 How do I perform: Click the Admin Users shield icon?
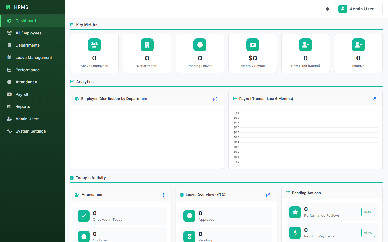(9, 119)
